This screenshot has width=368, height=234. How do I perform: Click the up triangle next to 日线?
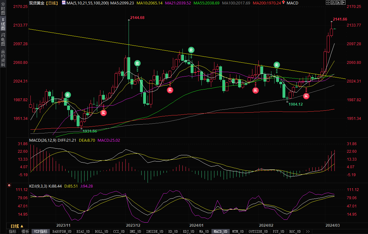tap(22, 226)
